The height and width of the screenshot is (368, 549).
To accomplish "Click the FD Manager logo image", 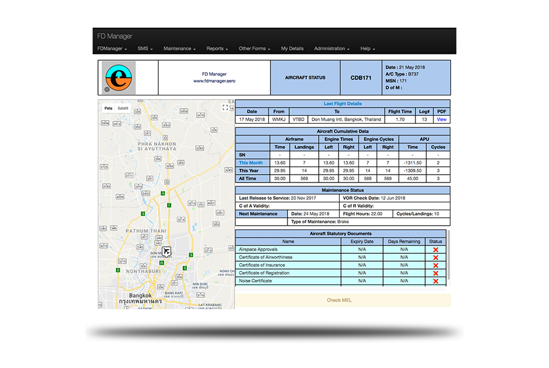I will pos(118,77).
